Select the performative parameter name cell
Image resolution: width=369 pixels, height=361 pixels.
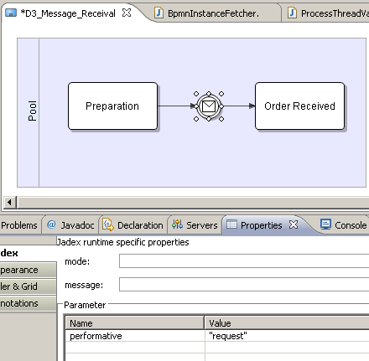pos(135,336)
